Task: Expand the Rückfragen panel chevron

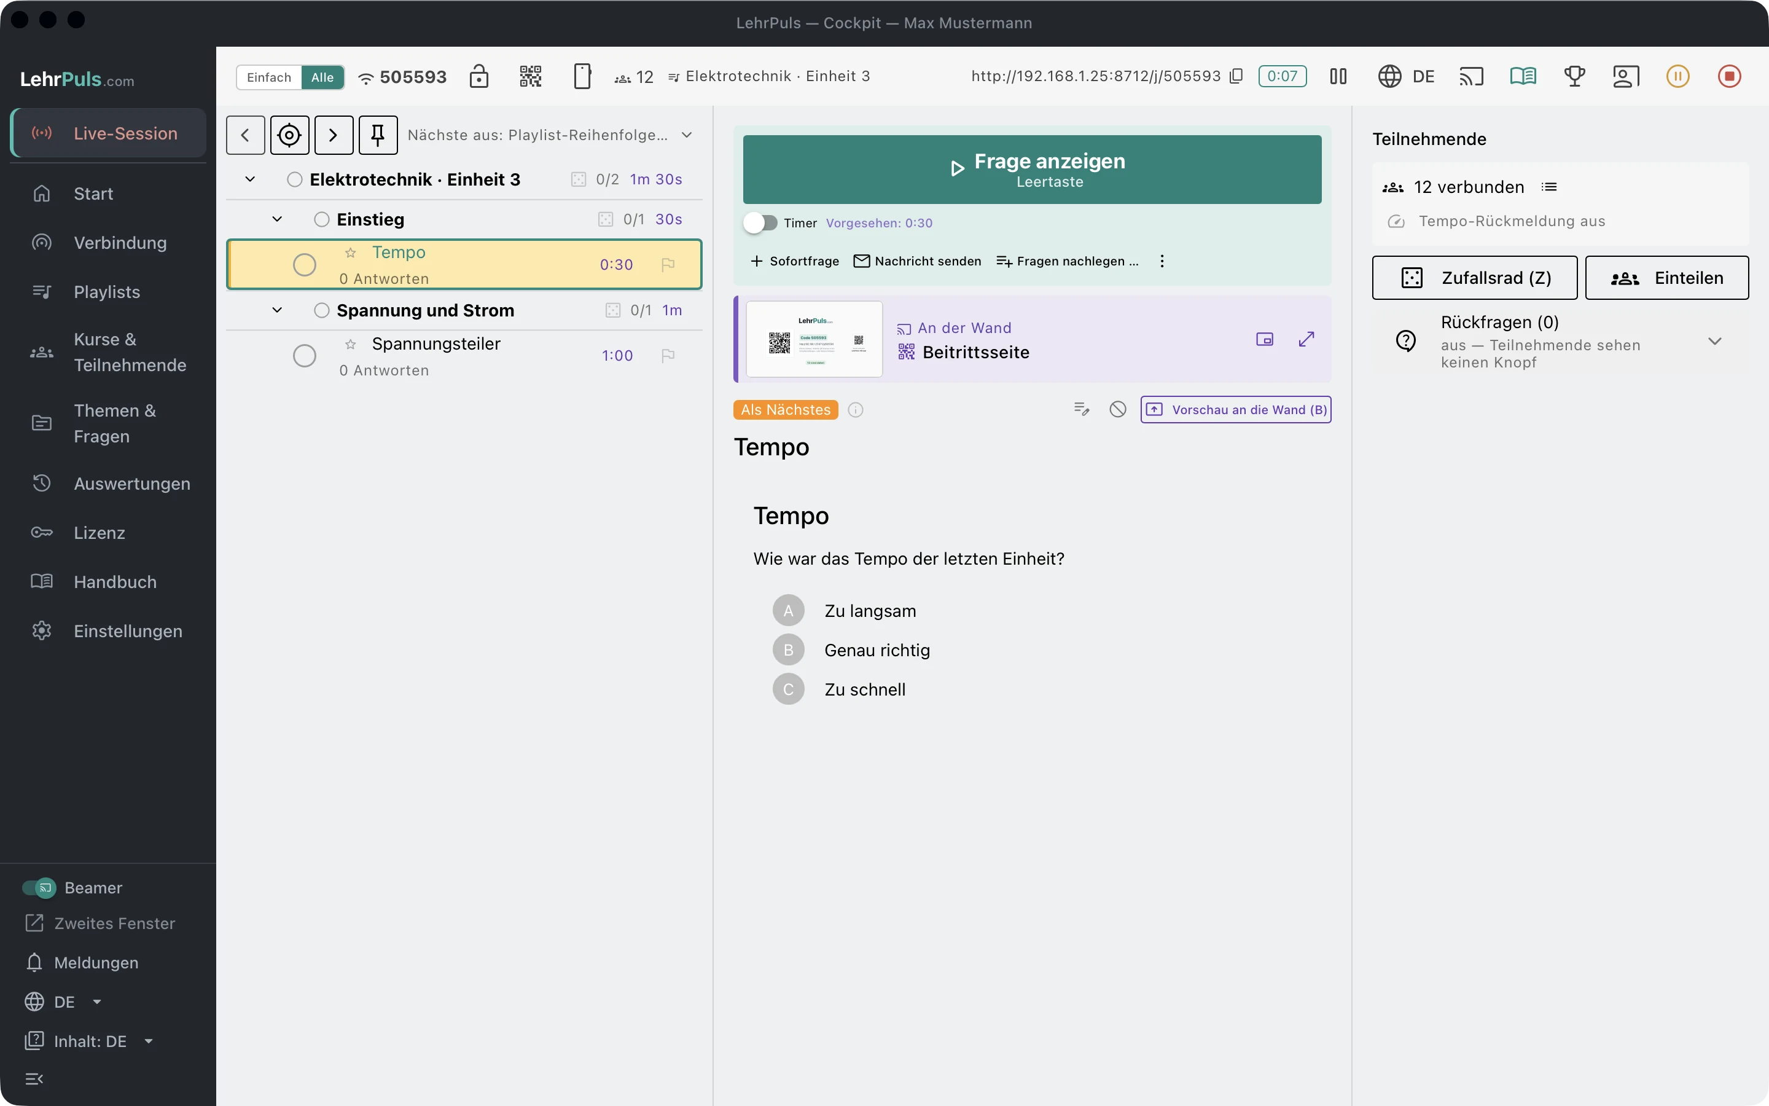Action: point(1714,341)
